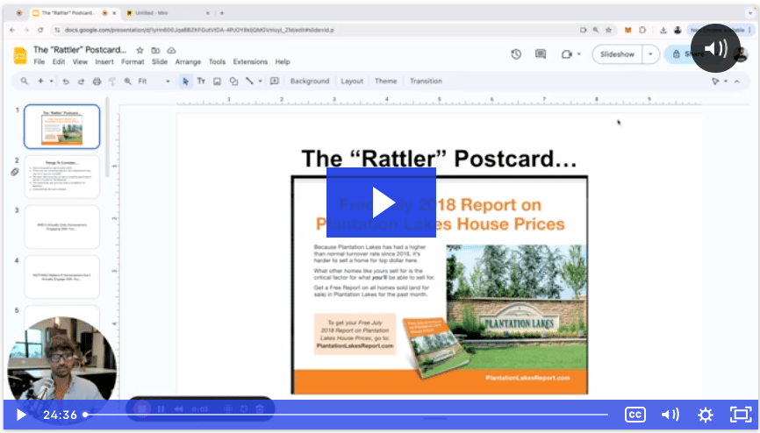Open the comments panel icon

(541, 54)
